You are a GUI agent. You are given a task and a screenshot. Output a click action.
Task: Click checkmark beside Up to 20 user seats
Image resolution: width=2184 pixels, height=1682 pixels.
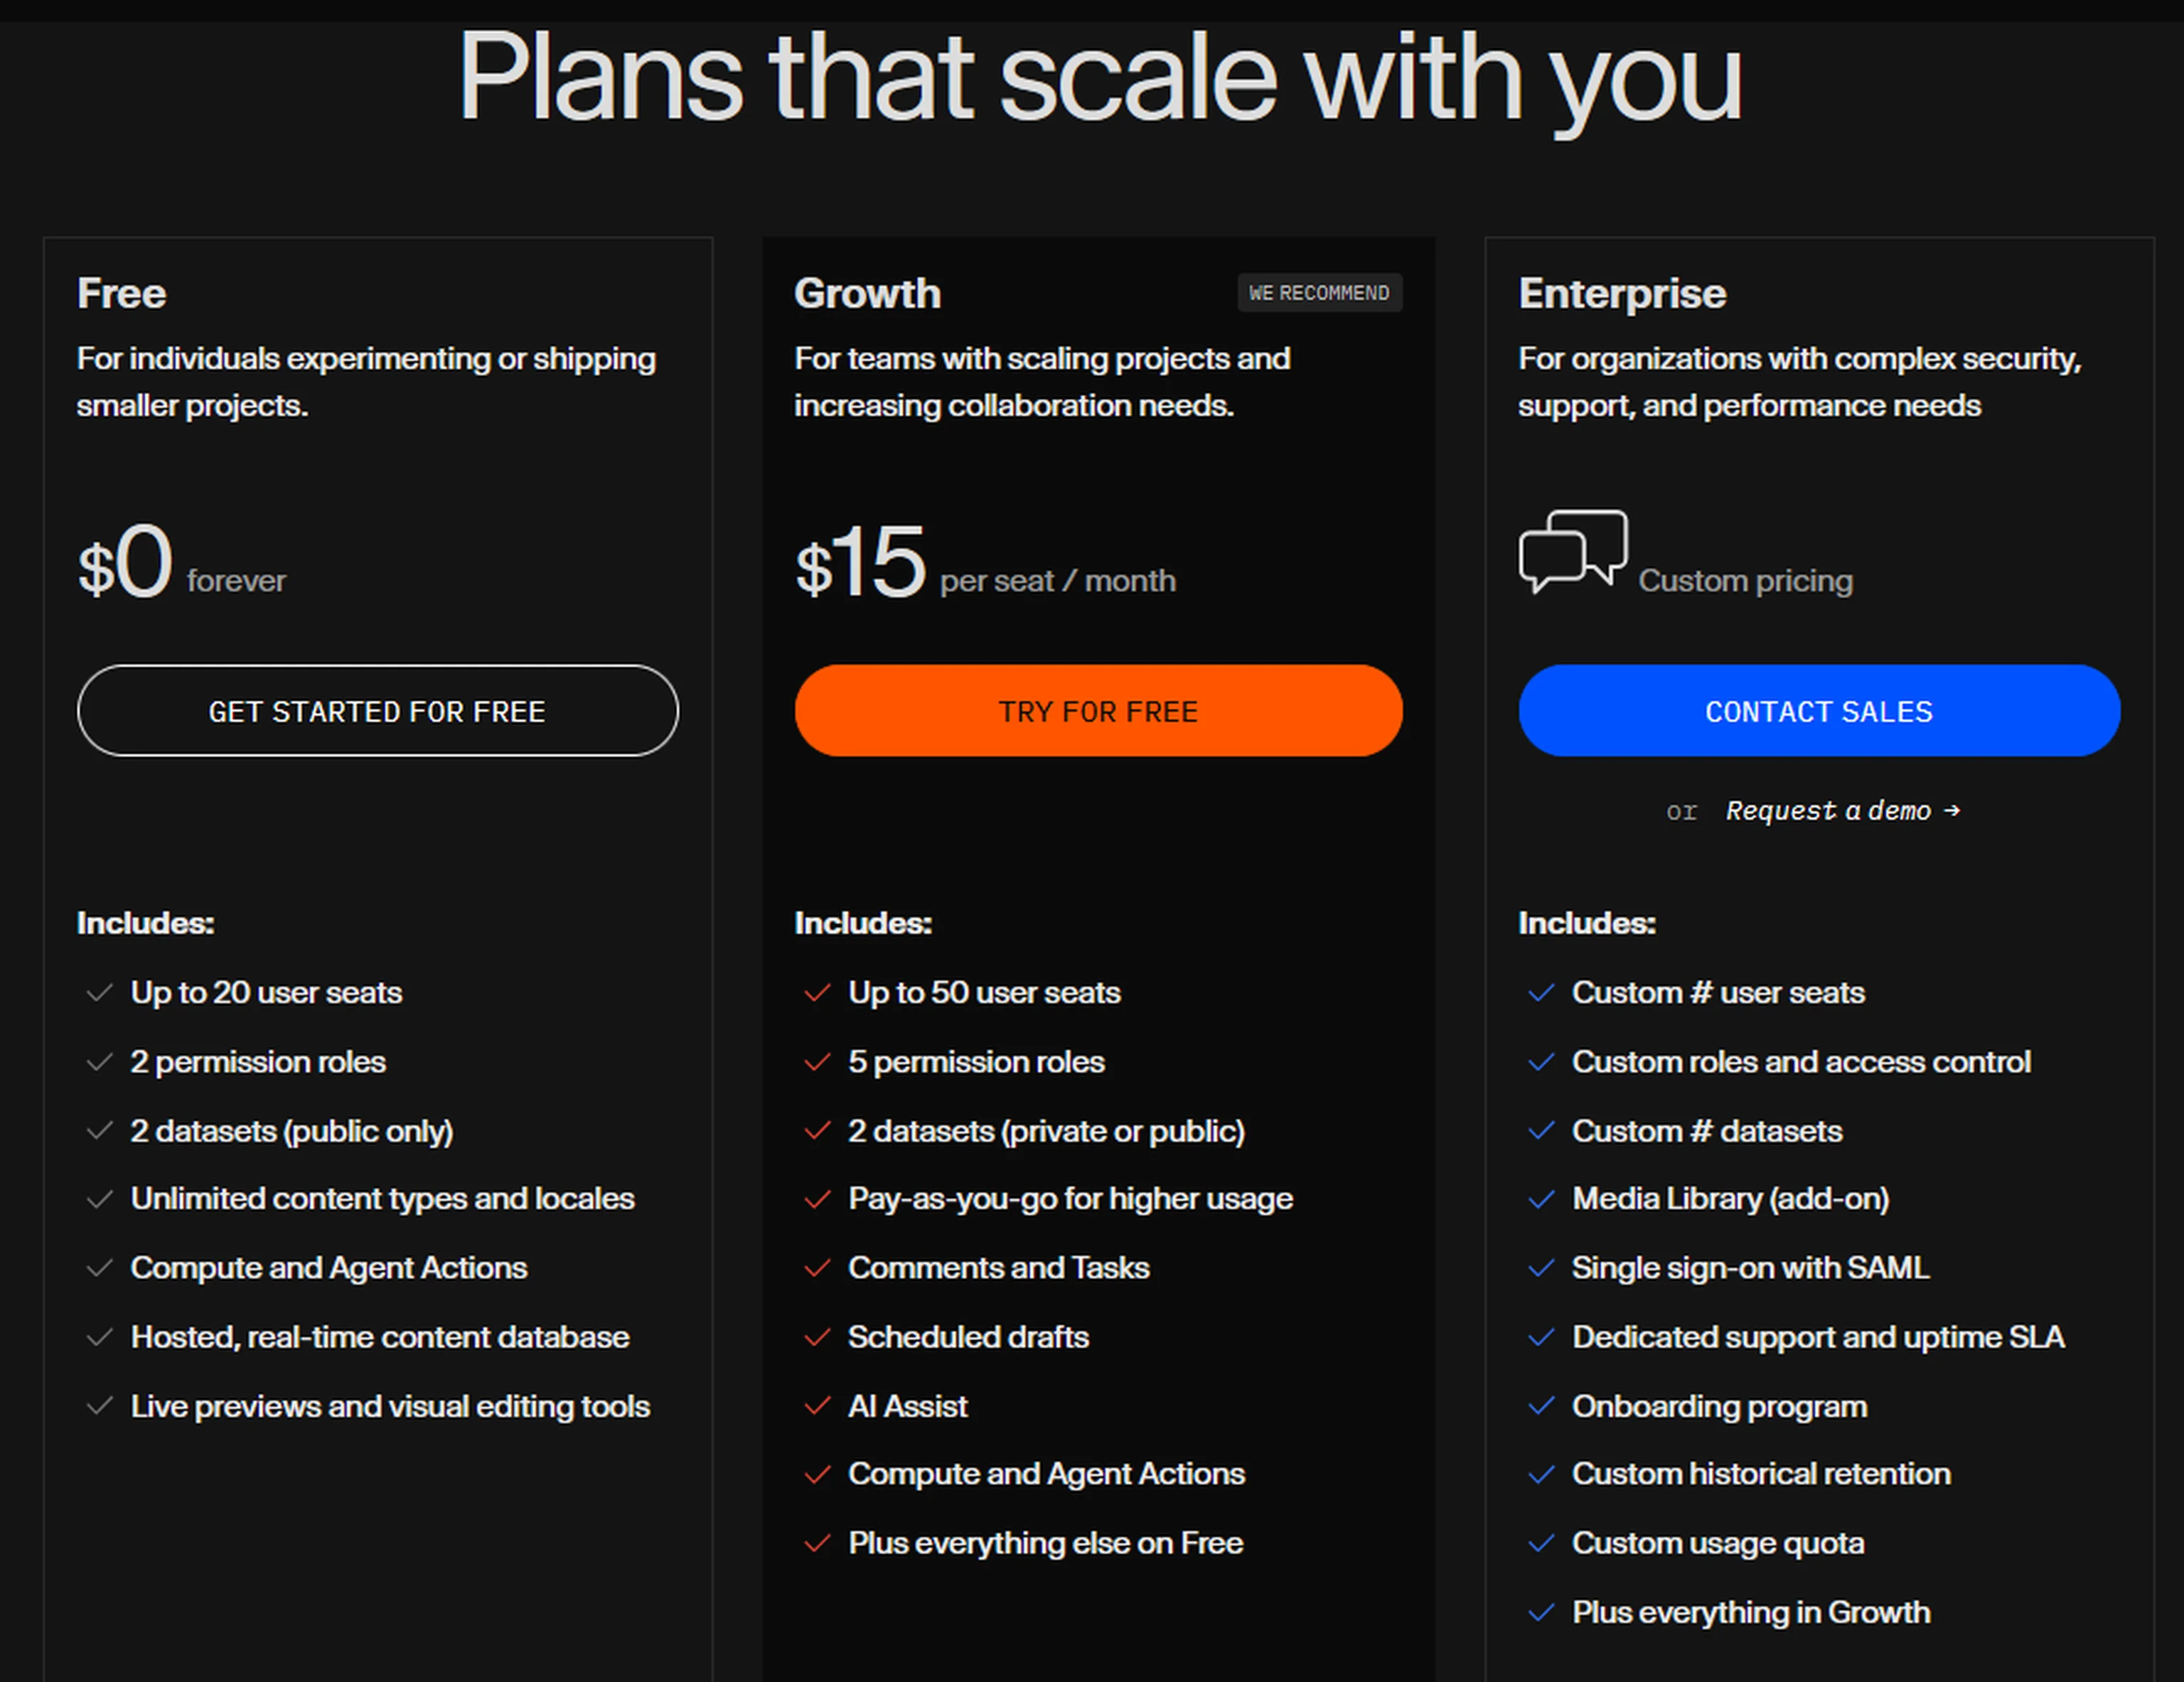click(99, 993)
